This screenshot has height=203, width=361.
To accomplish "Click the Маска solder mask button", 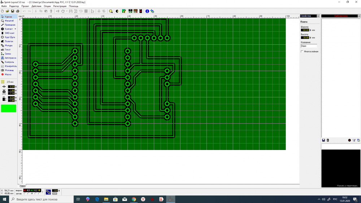I will [x=8, y=74].
